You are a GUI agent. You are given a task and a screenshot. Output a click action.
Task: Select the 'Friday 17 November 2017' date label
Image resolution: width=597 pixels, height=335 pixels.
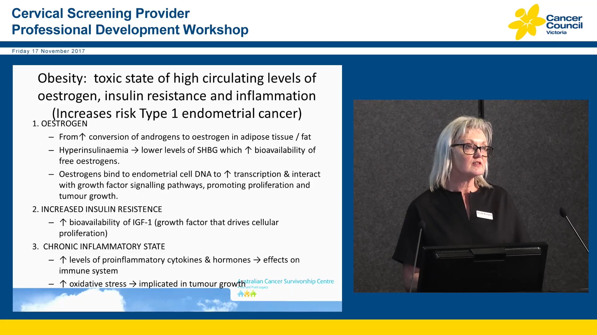(49, 51)
